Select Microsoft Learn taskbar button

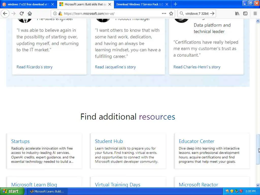tap(47, 191)
